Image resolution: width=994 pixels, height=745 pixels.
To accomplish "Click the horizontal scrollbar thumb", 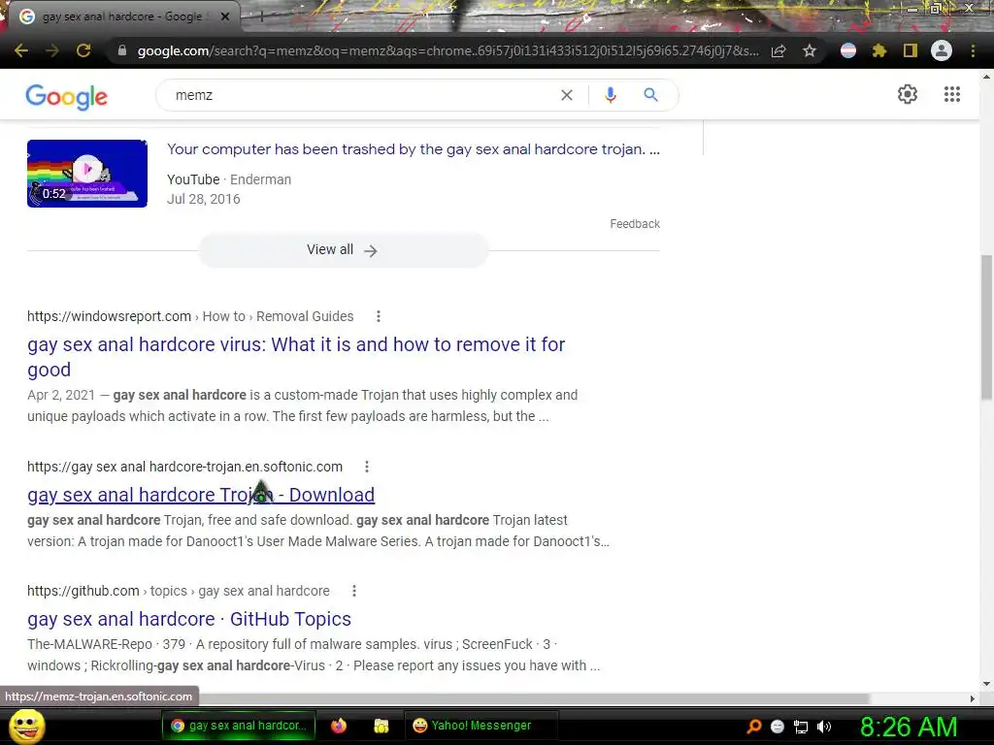I will 536,698.
